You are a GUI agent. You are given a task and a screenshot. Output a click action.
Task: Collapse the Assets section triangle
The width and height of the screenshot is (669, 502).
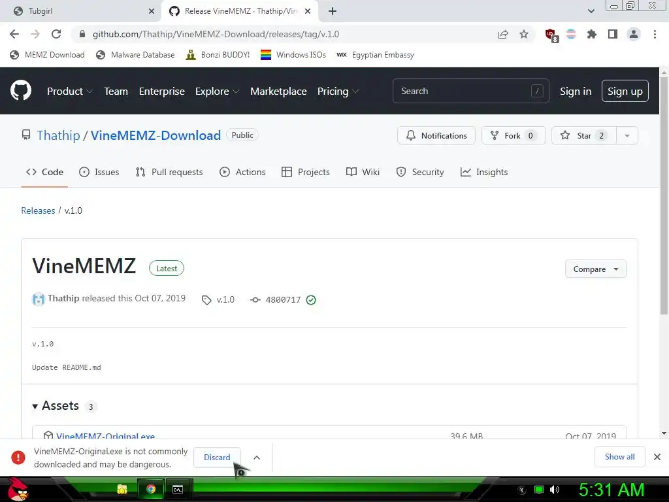[x=35, y=406]
